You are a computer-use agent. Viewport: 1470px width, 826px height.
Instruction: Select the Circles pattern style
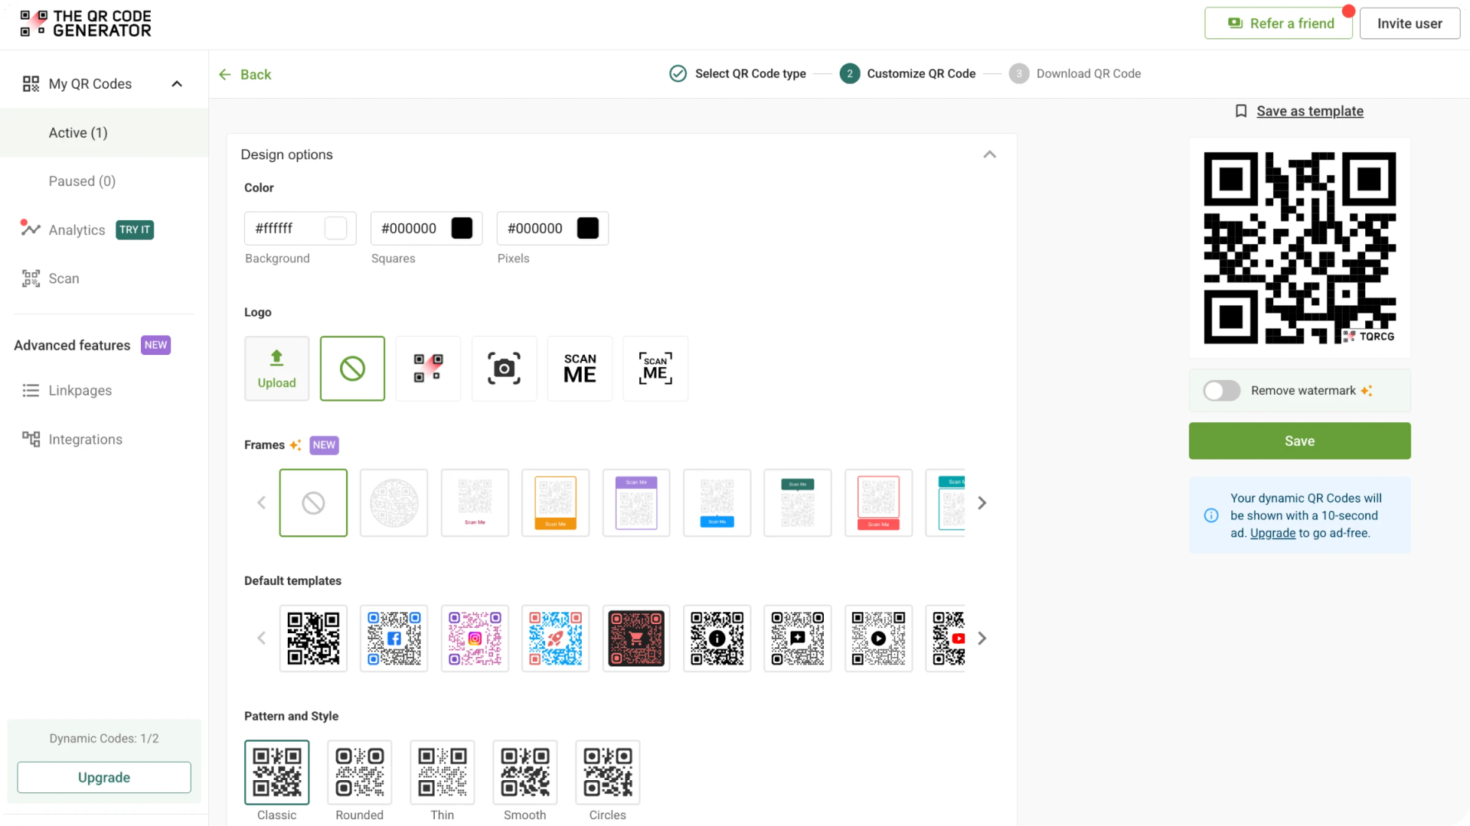(607, 772)
